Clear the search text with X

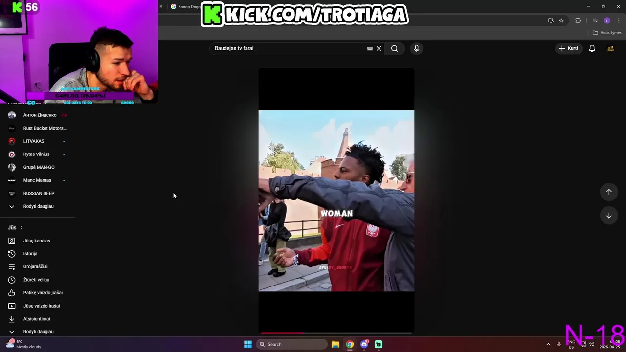click(x=379, y=48)
